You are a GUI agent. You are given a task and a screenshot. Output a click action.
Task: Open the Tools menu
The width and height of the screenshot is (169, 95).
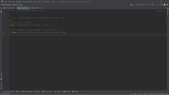click(39, 2)
